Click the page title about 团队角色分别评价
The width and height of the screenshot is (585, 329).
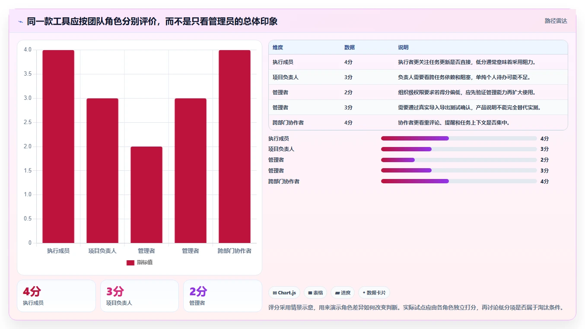pos(152,21)
